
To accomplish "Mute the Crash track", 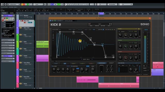I will [x=21, y=70].
